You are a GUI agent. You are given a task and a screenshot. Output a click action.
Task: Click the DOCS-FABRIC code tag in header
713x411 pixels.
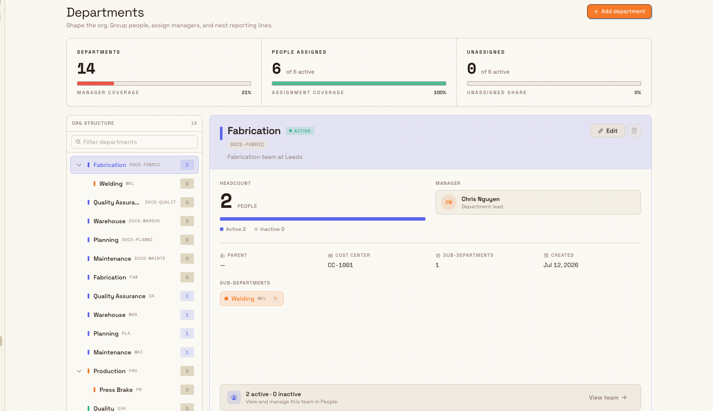(247, 145)
